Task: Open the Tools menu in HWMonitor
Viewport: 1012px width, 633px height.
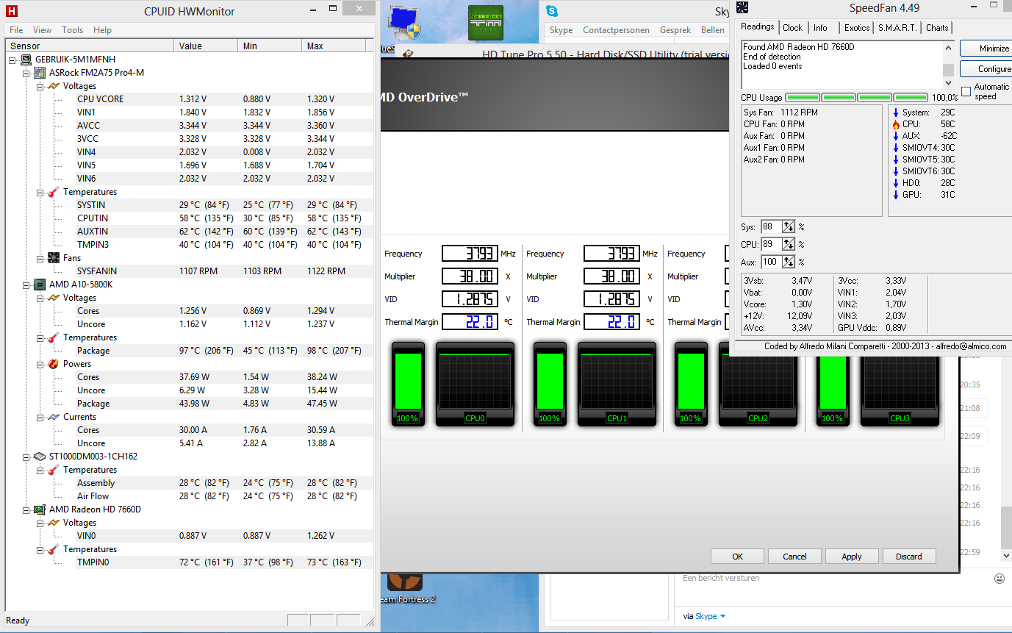Action: [72, 30]
